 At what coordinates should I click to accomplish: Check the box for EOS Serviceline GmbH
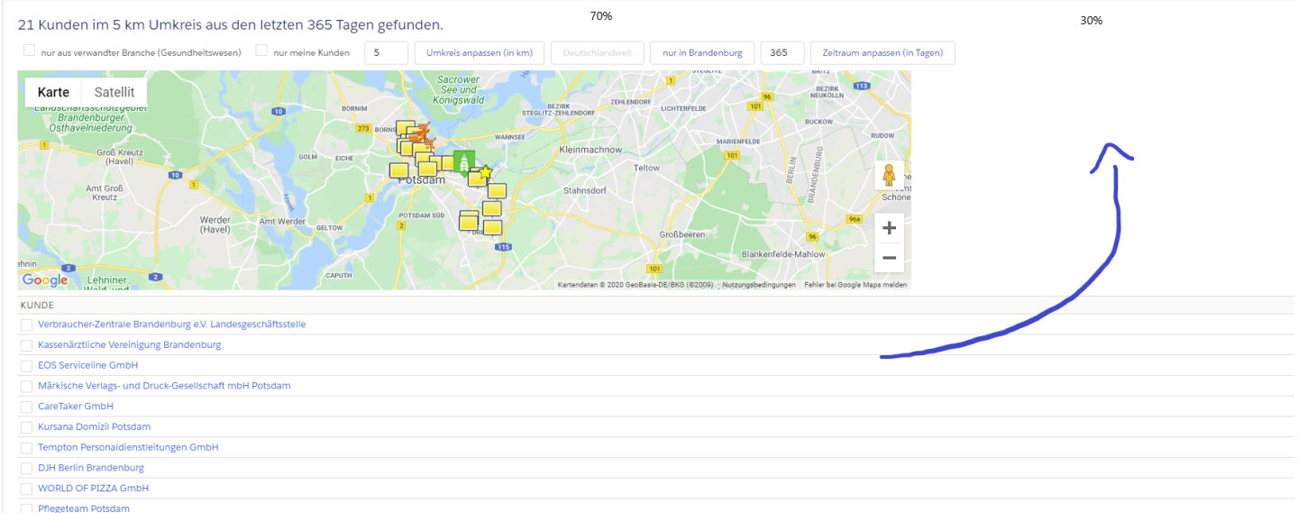[26, 366]
